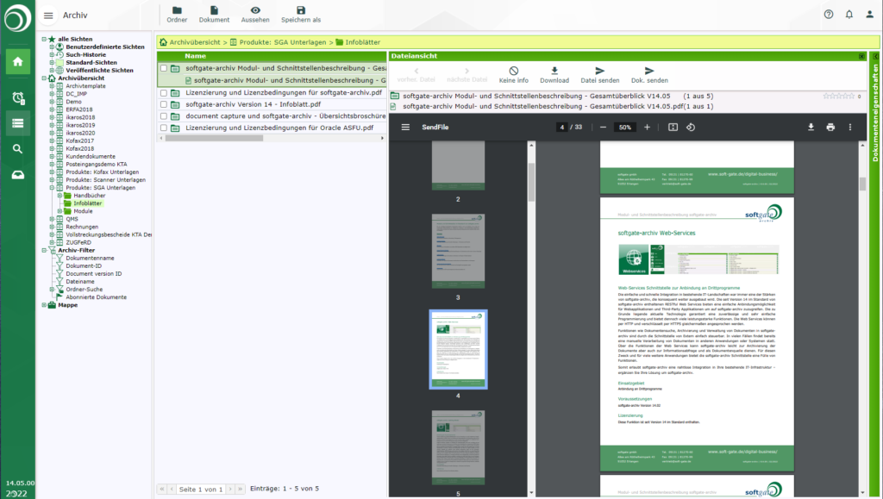Print the PDF from the viewer toolbar

pyautogui.click(x=830, y=128)
